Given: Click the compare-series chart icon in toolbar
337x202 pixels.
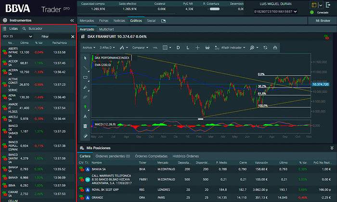Looking at the screenshot, I should [x=207, y=48].
